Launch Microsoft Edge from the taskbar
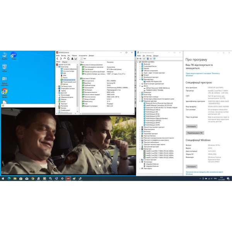232x232 pixels. coord(9,179)
